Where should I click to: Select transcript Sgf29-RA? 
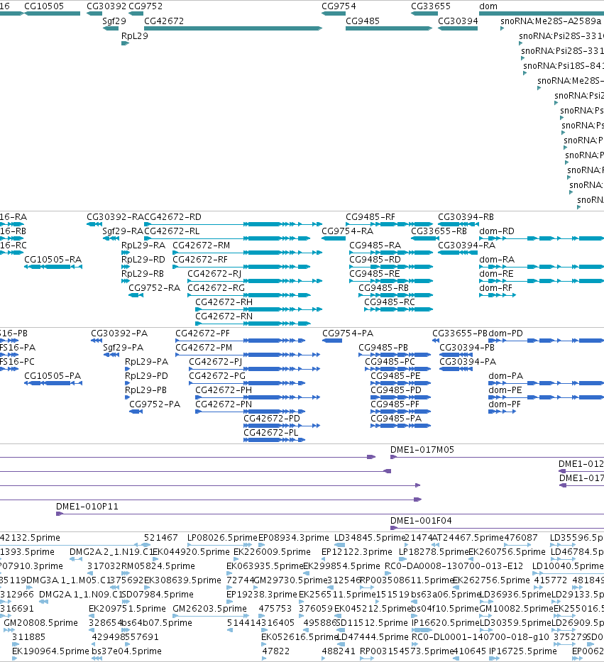tap(111, 238)
